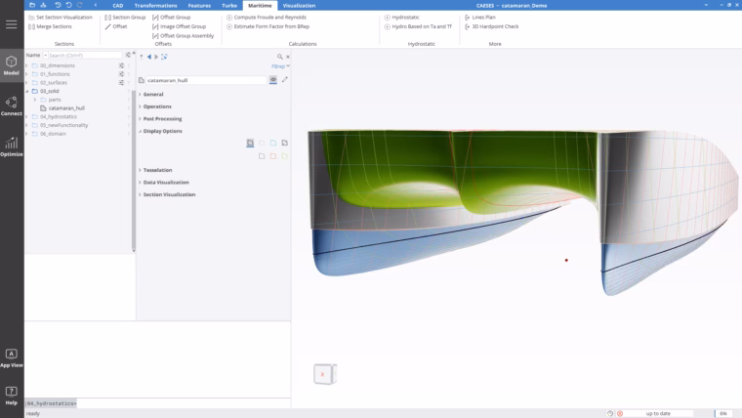
Task: Toggle the first blue display option icon
Action: 273,143
